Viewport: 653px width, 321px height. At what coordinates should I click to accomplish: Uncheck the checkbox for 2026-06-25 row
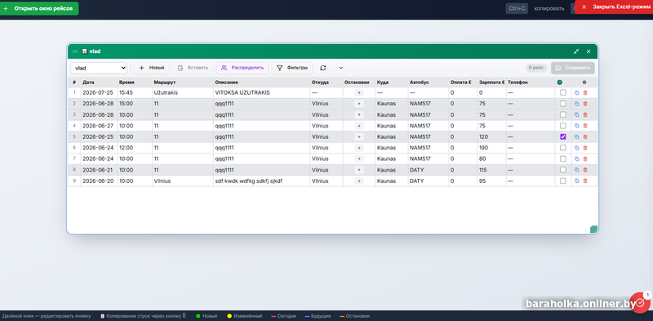pos(563,136)
